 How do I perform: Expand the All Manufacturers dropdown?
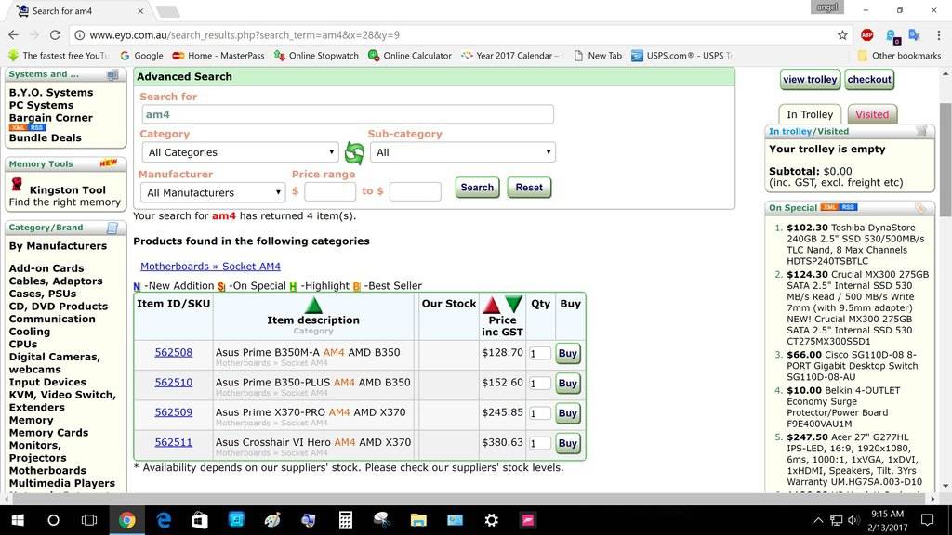[214, 192]
